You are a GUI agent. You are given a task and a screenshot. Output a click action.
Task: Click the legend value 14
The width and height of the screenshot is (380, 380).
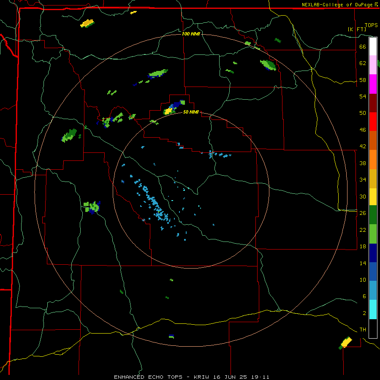(363, 263)
